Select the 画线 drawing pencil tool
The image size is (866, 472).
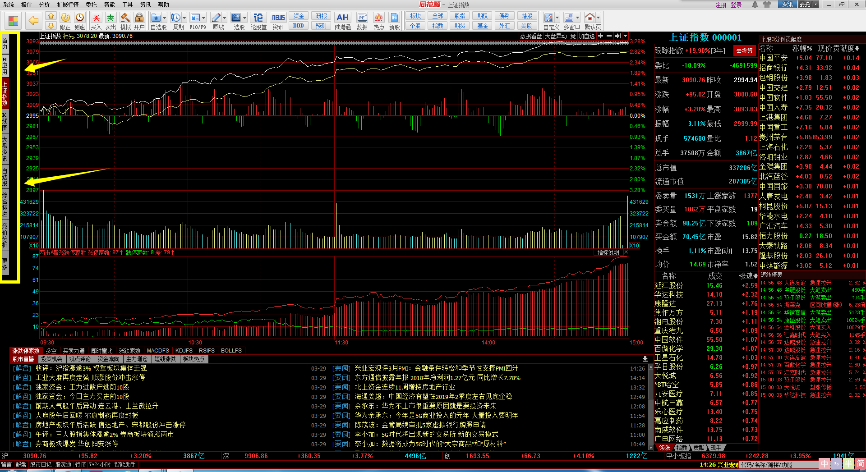pos(216,18)
